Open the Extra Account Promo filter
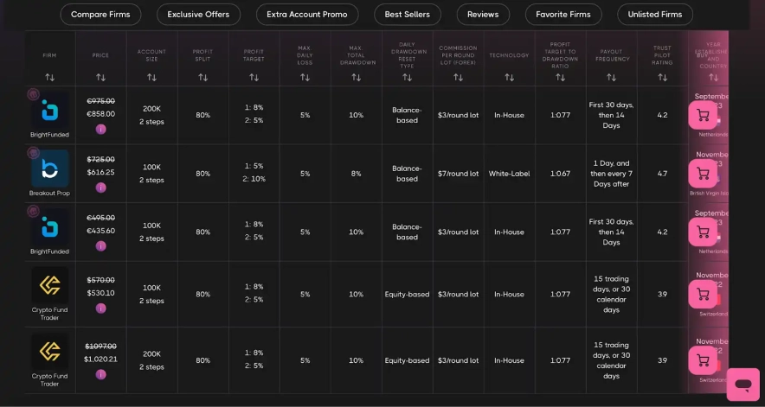 (306, 15)
